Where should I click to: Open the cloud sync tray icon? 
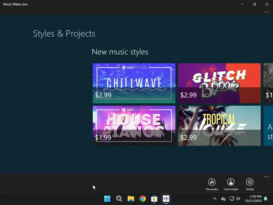pyautogui.click(x=223, y=199)
